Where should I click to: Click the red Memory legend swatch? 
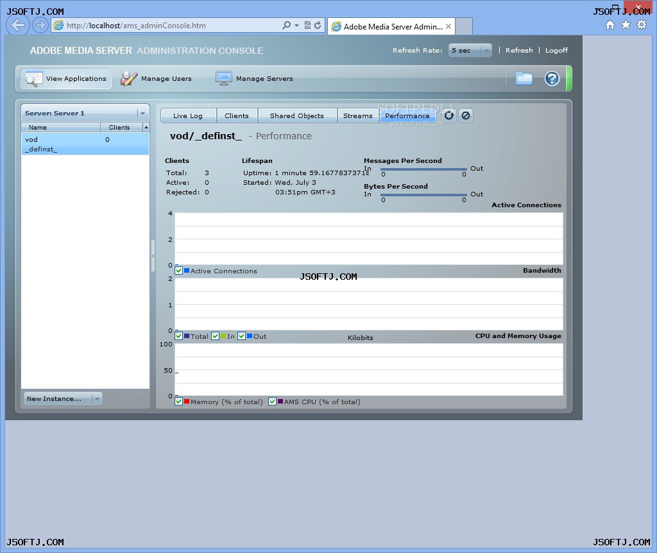click(187, 402)
